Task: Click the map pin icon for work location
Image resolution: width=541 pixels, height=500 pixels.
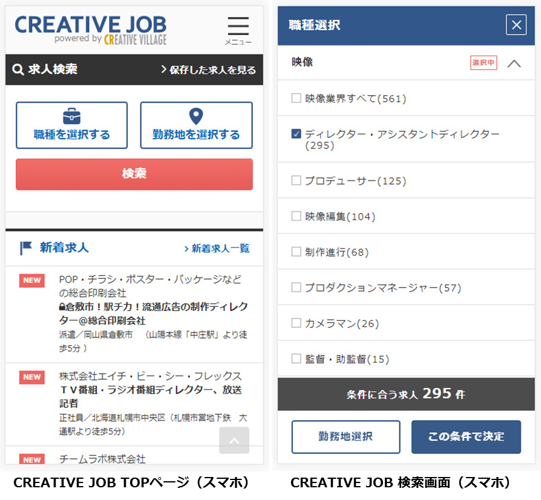Action: (196, 116)
